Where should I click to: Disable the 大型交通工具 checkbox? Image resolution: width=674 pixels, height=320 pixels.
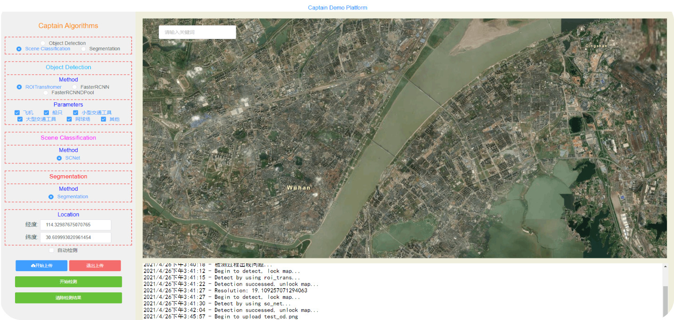point(20,119)
